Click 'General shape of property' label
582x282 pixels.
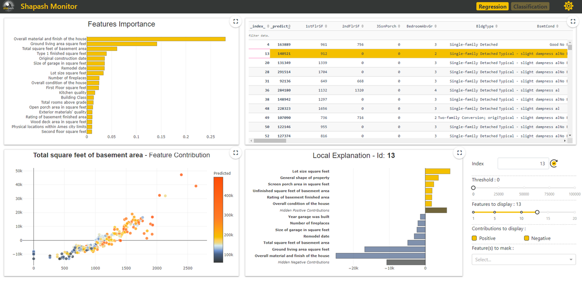pyautogui.click(x=305, y=178)
